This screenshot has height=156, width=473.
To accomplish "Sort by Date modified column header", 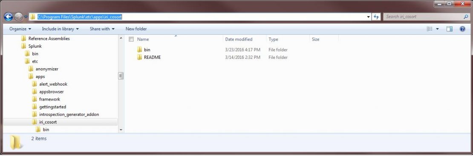I will pyautogui.click(x=239, y=39).
